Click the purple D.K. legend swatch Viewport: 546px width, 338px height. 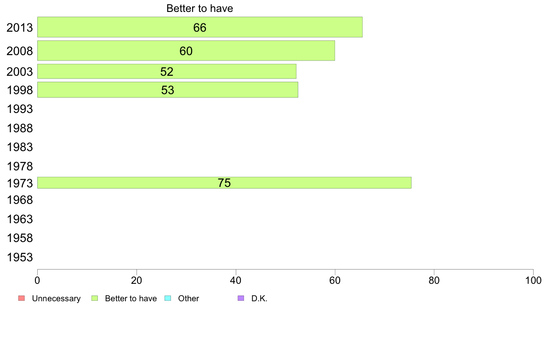click(x=241, y=299)
